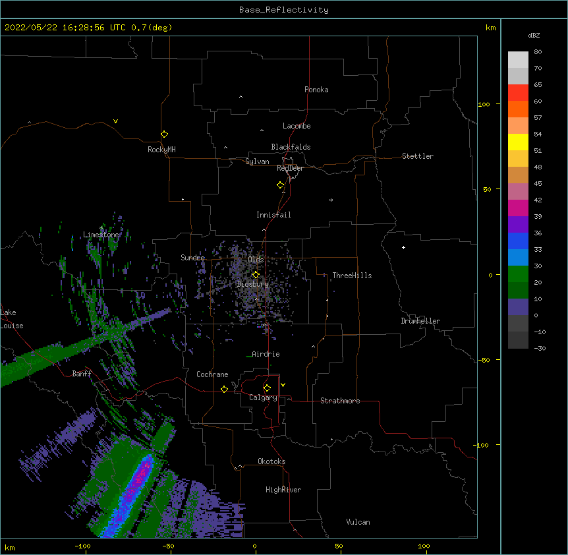Click the Vulcan town label

358,522
